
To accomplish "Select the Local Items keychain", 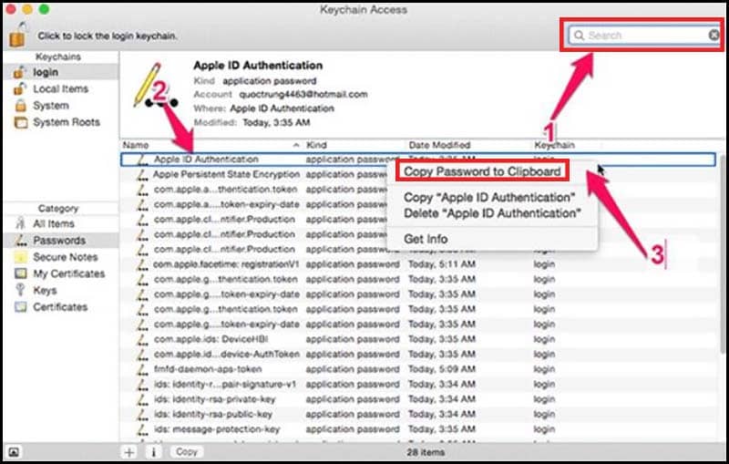I will 60,88.
